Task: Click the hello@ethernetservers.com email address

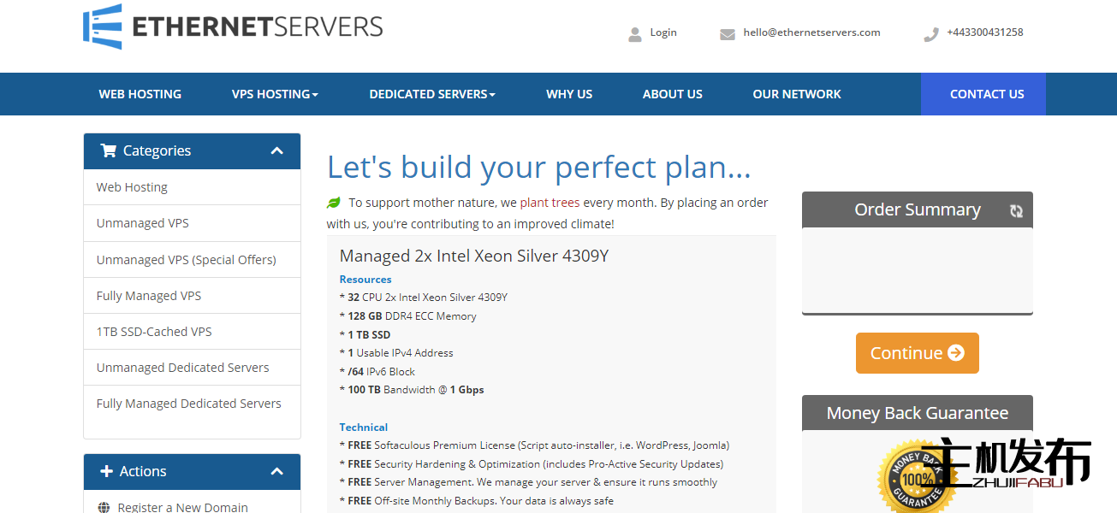Action: pos(811,32)
